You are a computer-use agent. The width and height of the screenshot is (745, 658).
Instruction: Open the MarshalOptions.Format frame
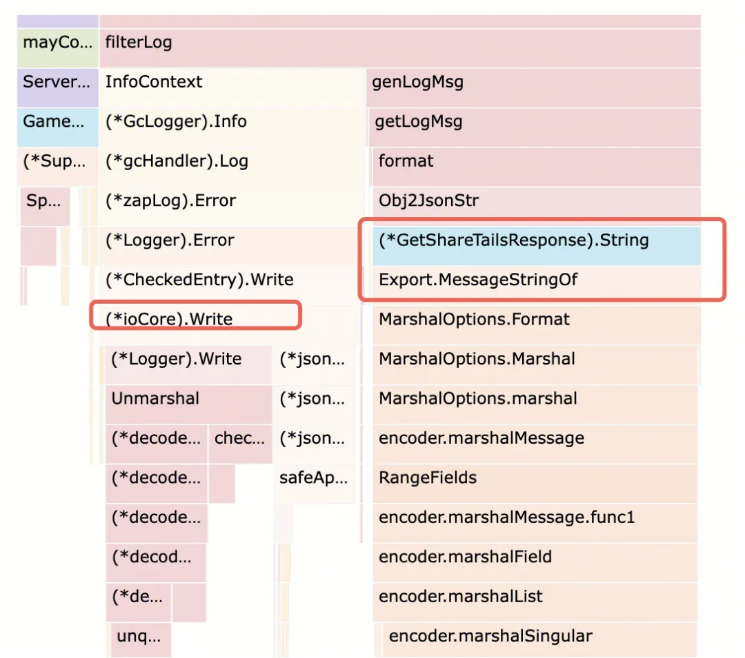tap(537, 320)
